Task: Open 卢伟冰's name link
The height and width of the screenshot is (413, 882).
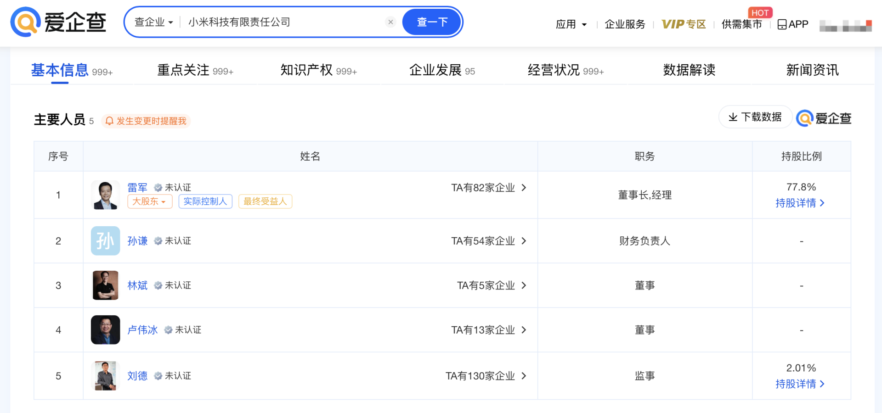Action: (142, 330)
